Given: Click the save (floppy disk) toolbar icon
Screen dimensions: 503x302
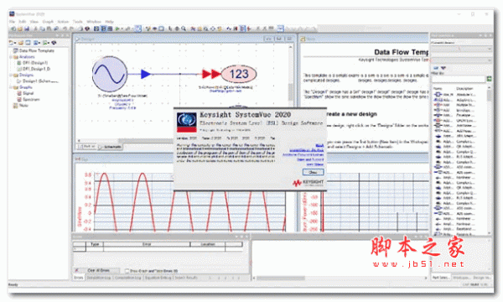Looking at the screenshot, I should point(27,29).
